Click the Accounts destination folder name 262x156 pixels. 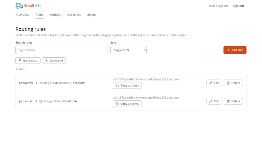(79, 83)
